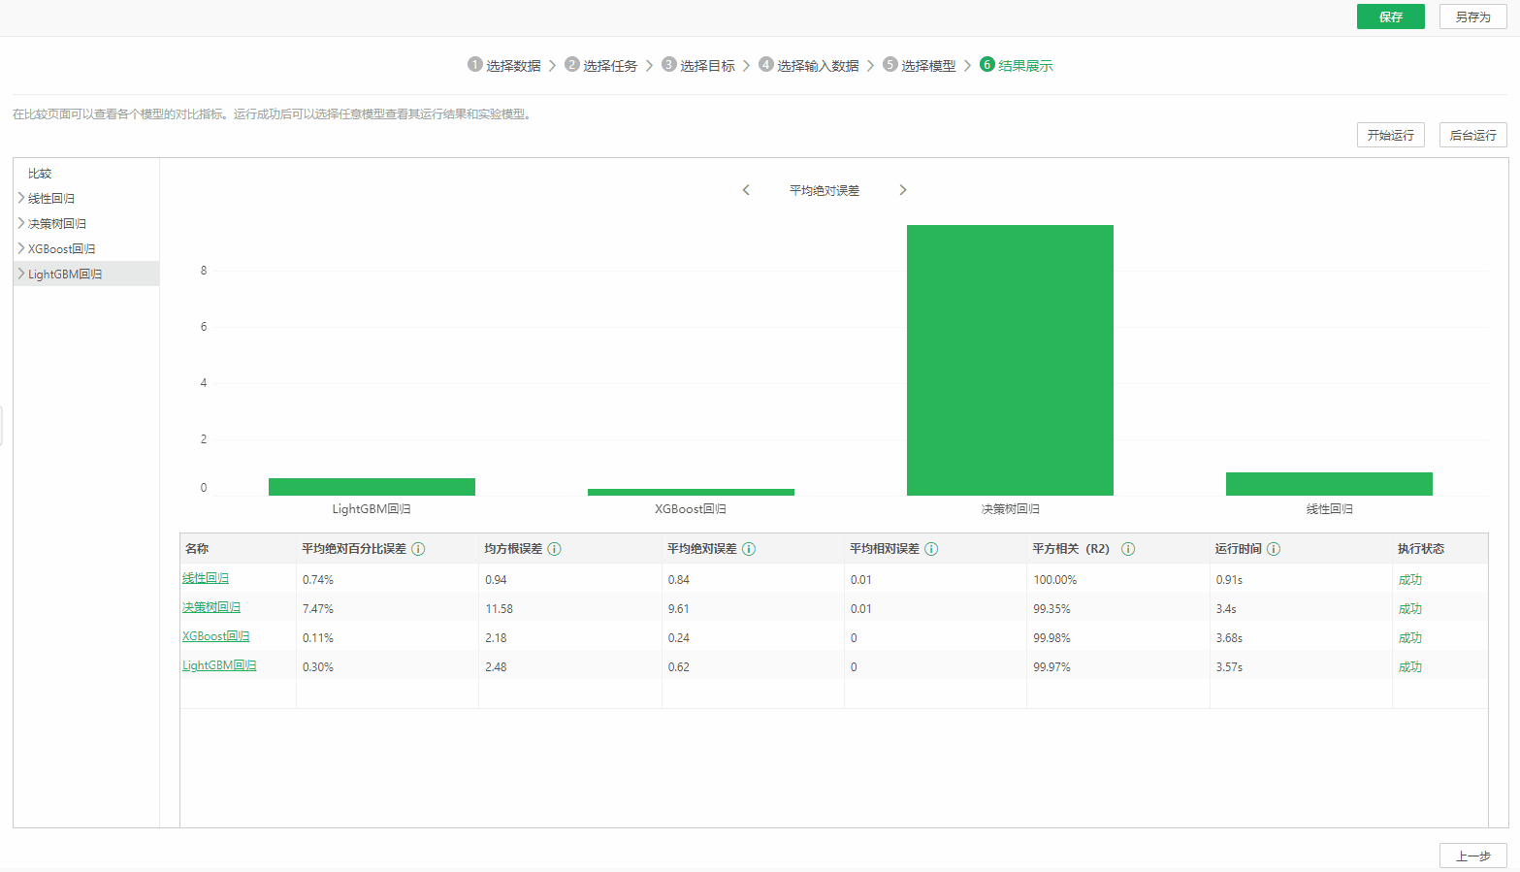
Task: Open the info tooltip for 平均相对误差
Action: 932,549
